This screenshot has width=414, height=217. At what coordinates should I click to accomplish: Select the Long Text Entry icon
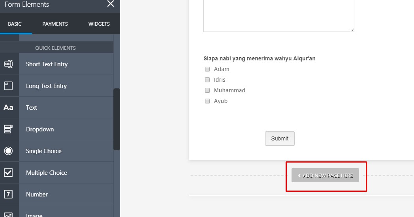(x=8, y=86)
